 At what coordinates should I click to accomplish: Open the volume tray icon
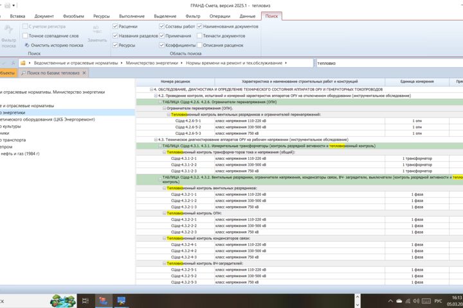416,301
